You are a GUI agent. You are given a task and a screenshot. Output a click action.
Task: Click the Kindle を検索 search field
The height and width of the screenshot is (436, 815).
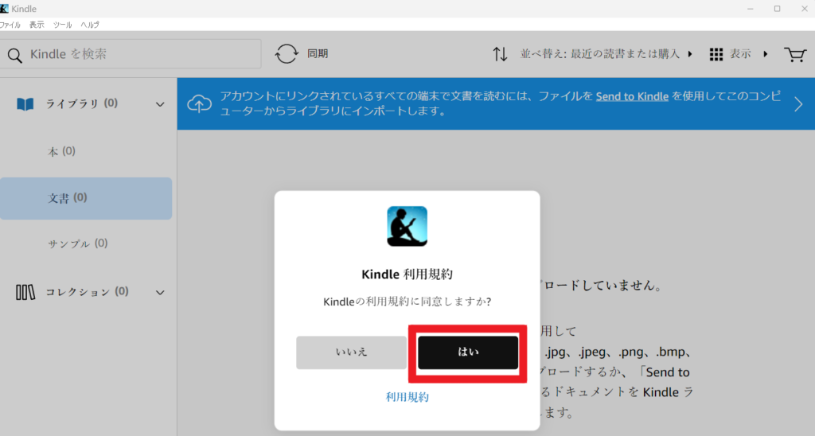[x=131, y=54]
